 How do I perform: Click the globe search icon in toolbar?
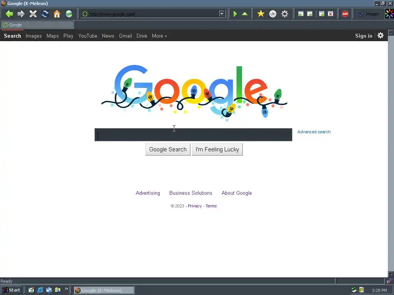pyautogui.click(x=69, y=14)
